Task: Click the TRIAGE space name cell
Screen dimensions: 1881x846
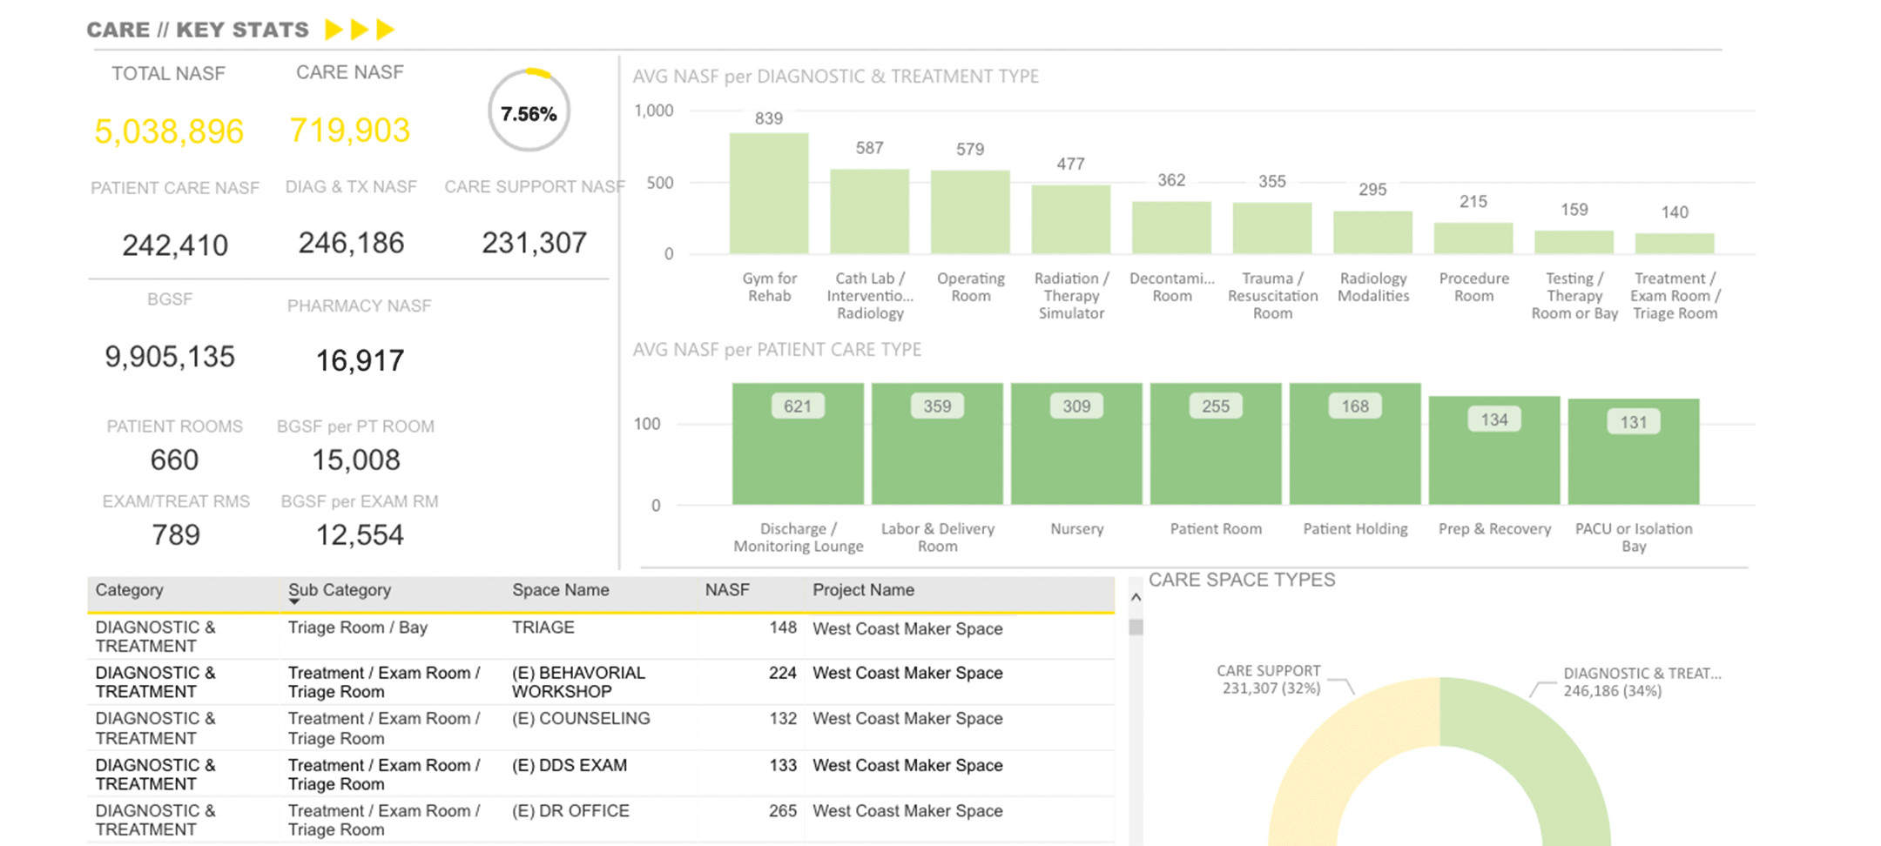Action: click(x=543, y=628)
